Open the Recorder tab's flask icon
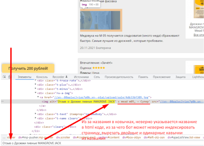 coord(67,77)
